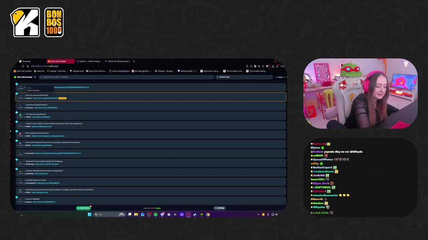Open Discord from the taskbar
The image size is (428, 240).
click(x=162, y=214)
